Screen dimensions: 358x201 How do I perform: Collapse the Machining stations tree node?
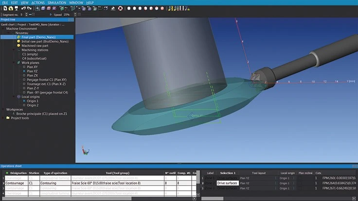(x=13, y=50)
